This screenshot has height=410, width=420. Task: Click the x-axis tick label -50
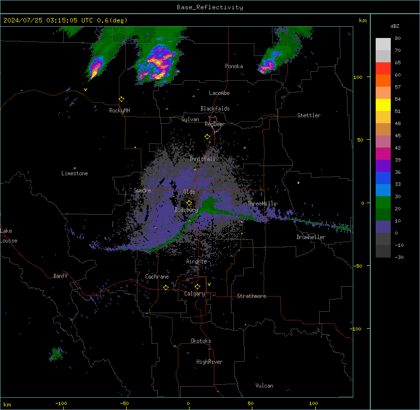tap(124, 403)
